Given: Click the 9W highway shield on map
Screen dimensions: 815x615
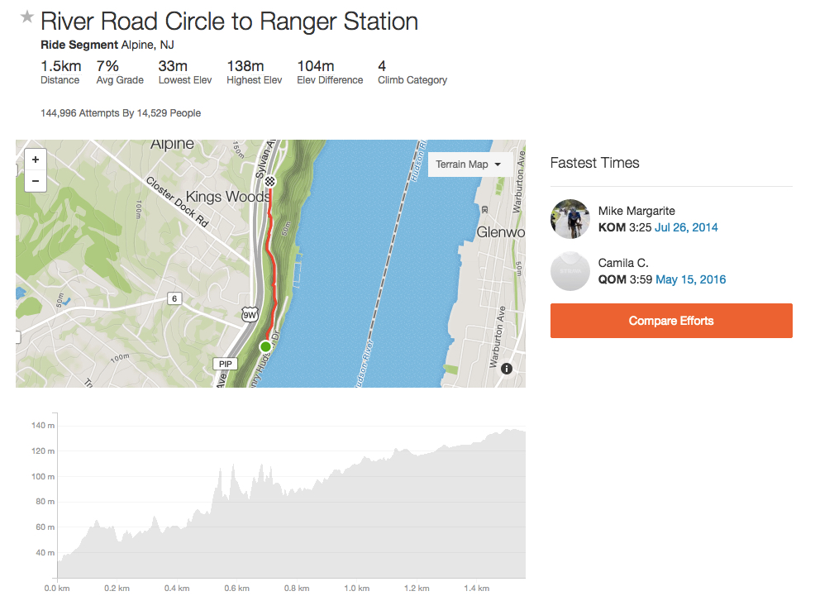Looking at the screenshot, I should point(249,314).
